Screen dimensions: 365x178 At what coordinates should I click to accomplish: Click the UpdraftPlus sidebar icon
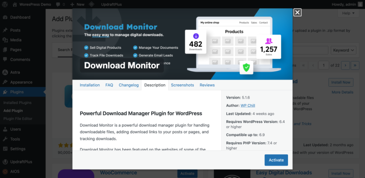[5, 162]
